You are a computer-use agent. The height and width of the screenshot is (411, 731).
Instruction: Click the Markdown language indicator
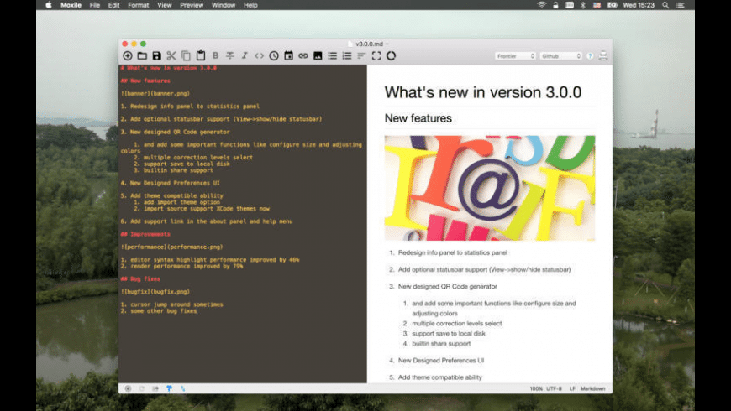tap(592, 388)
